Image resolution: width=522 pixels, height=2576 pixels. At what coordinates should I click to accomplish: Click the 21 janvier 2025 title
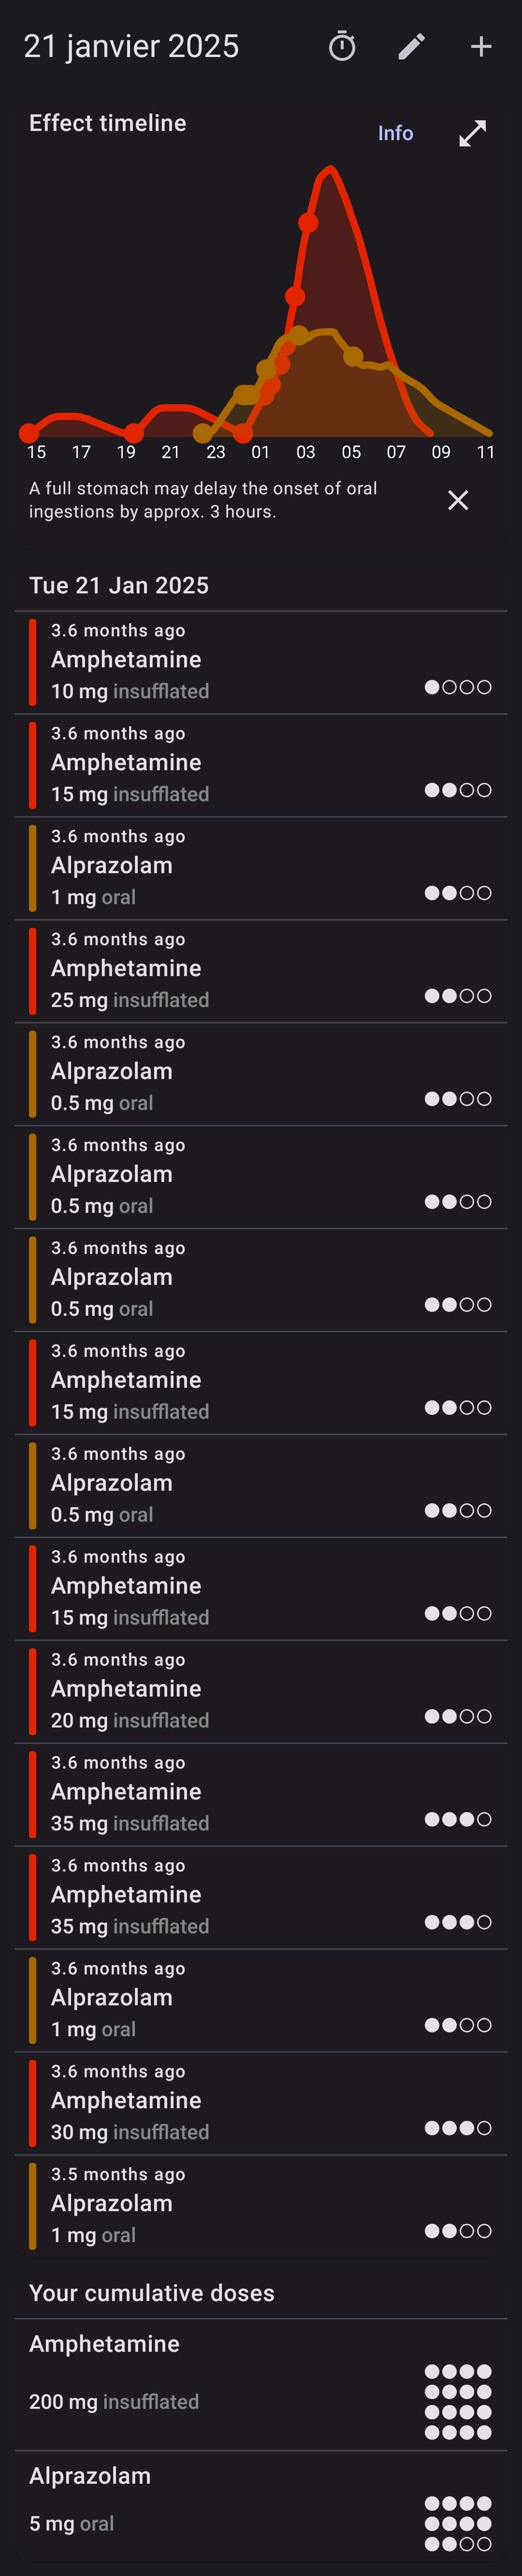click(131, 46)
